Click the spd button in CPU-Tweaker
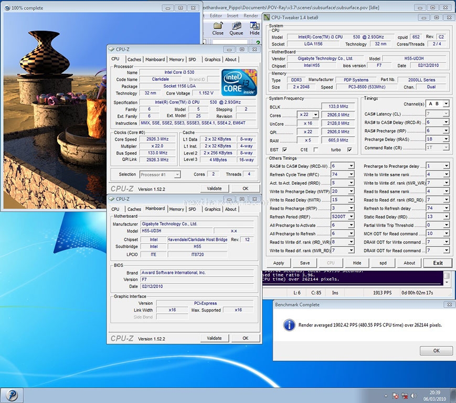The width and height of the screenshot is (456, 403). click(383, 263)
